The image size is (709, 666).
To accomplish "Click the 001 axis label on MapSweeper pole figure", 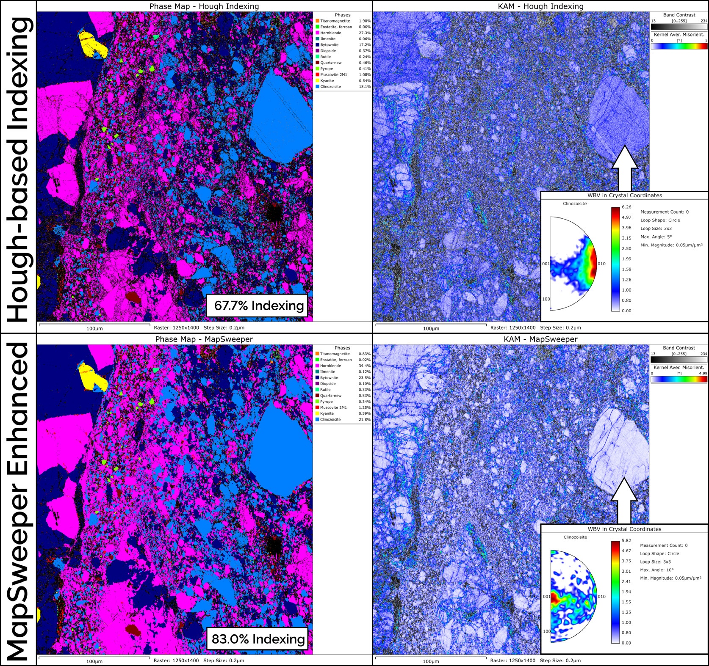I will tap(547, 597).
